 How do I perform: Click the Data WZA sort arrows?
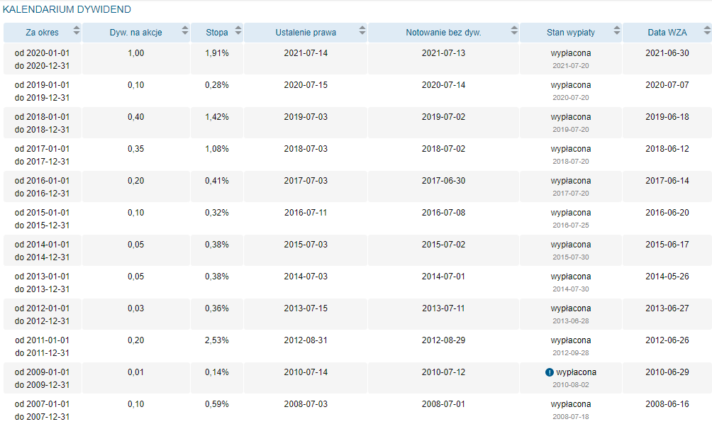pos(707,30)
